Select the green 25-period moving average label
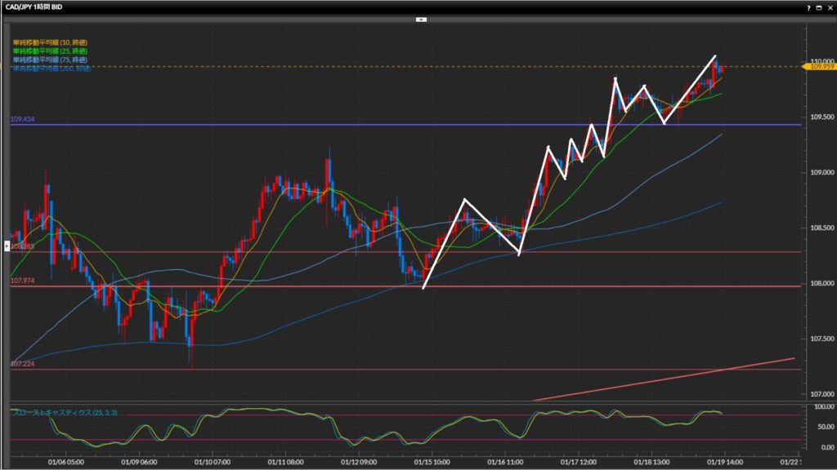 pos(51,51)
